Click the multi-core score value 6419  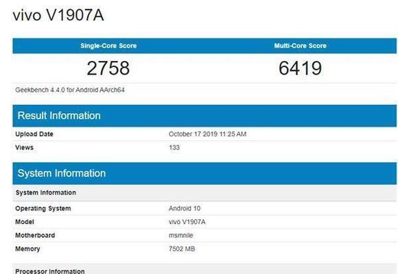300,68
